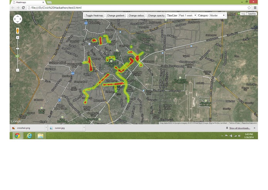268x190 pixels.
Task: Open the TimeLine dropdown showing Past 1 week
Action: (187, 15)
